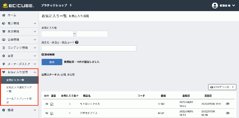The width and height of the screenshot is (239, 118).
Task: Click the お気に入り活用 heart icon
Action: tap(4, 72)
